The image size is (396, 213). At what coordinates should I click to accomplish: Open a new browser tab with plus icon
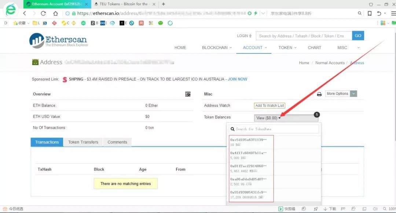pyautogui.click(x=164, y=4)
